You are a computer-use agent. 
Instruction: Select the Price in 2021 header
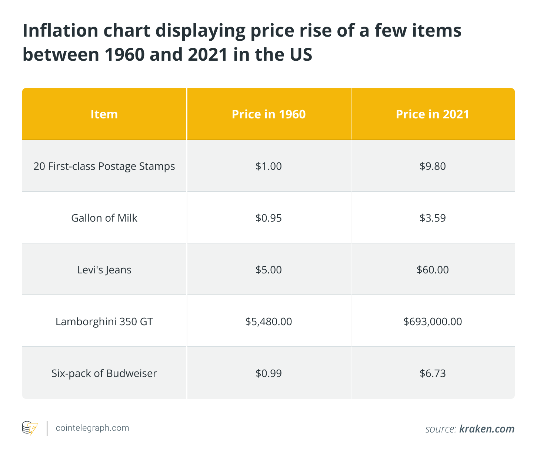click(x=433, y=114)
